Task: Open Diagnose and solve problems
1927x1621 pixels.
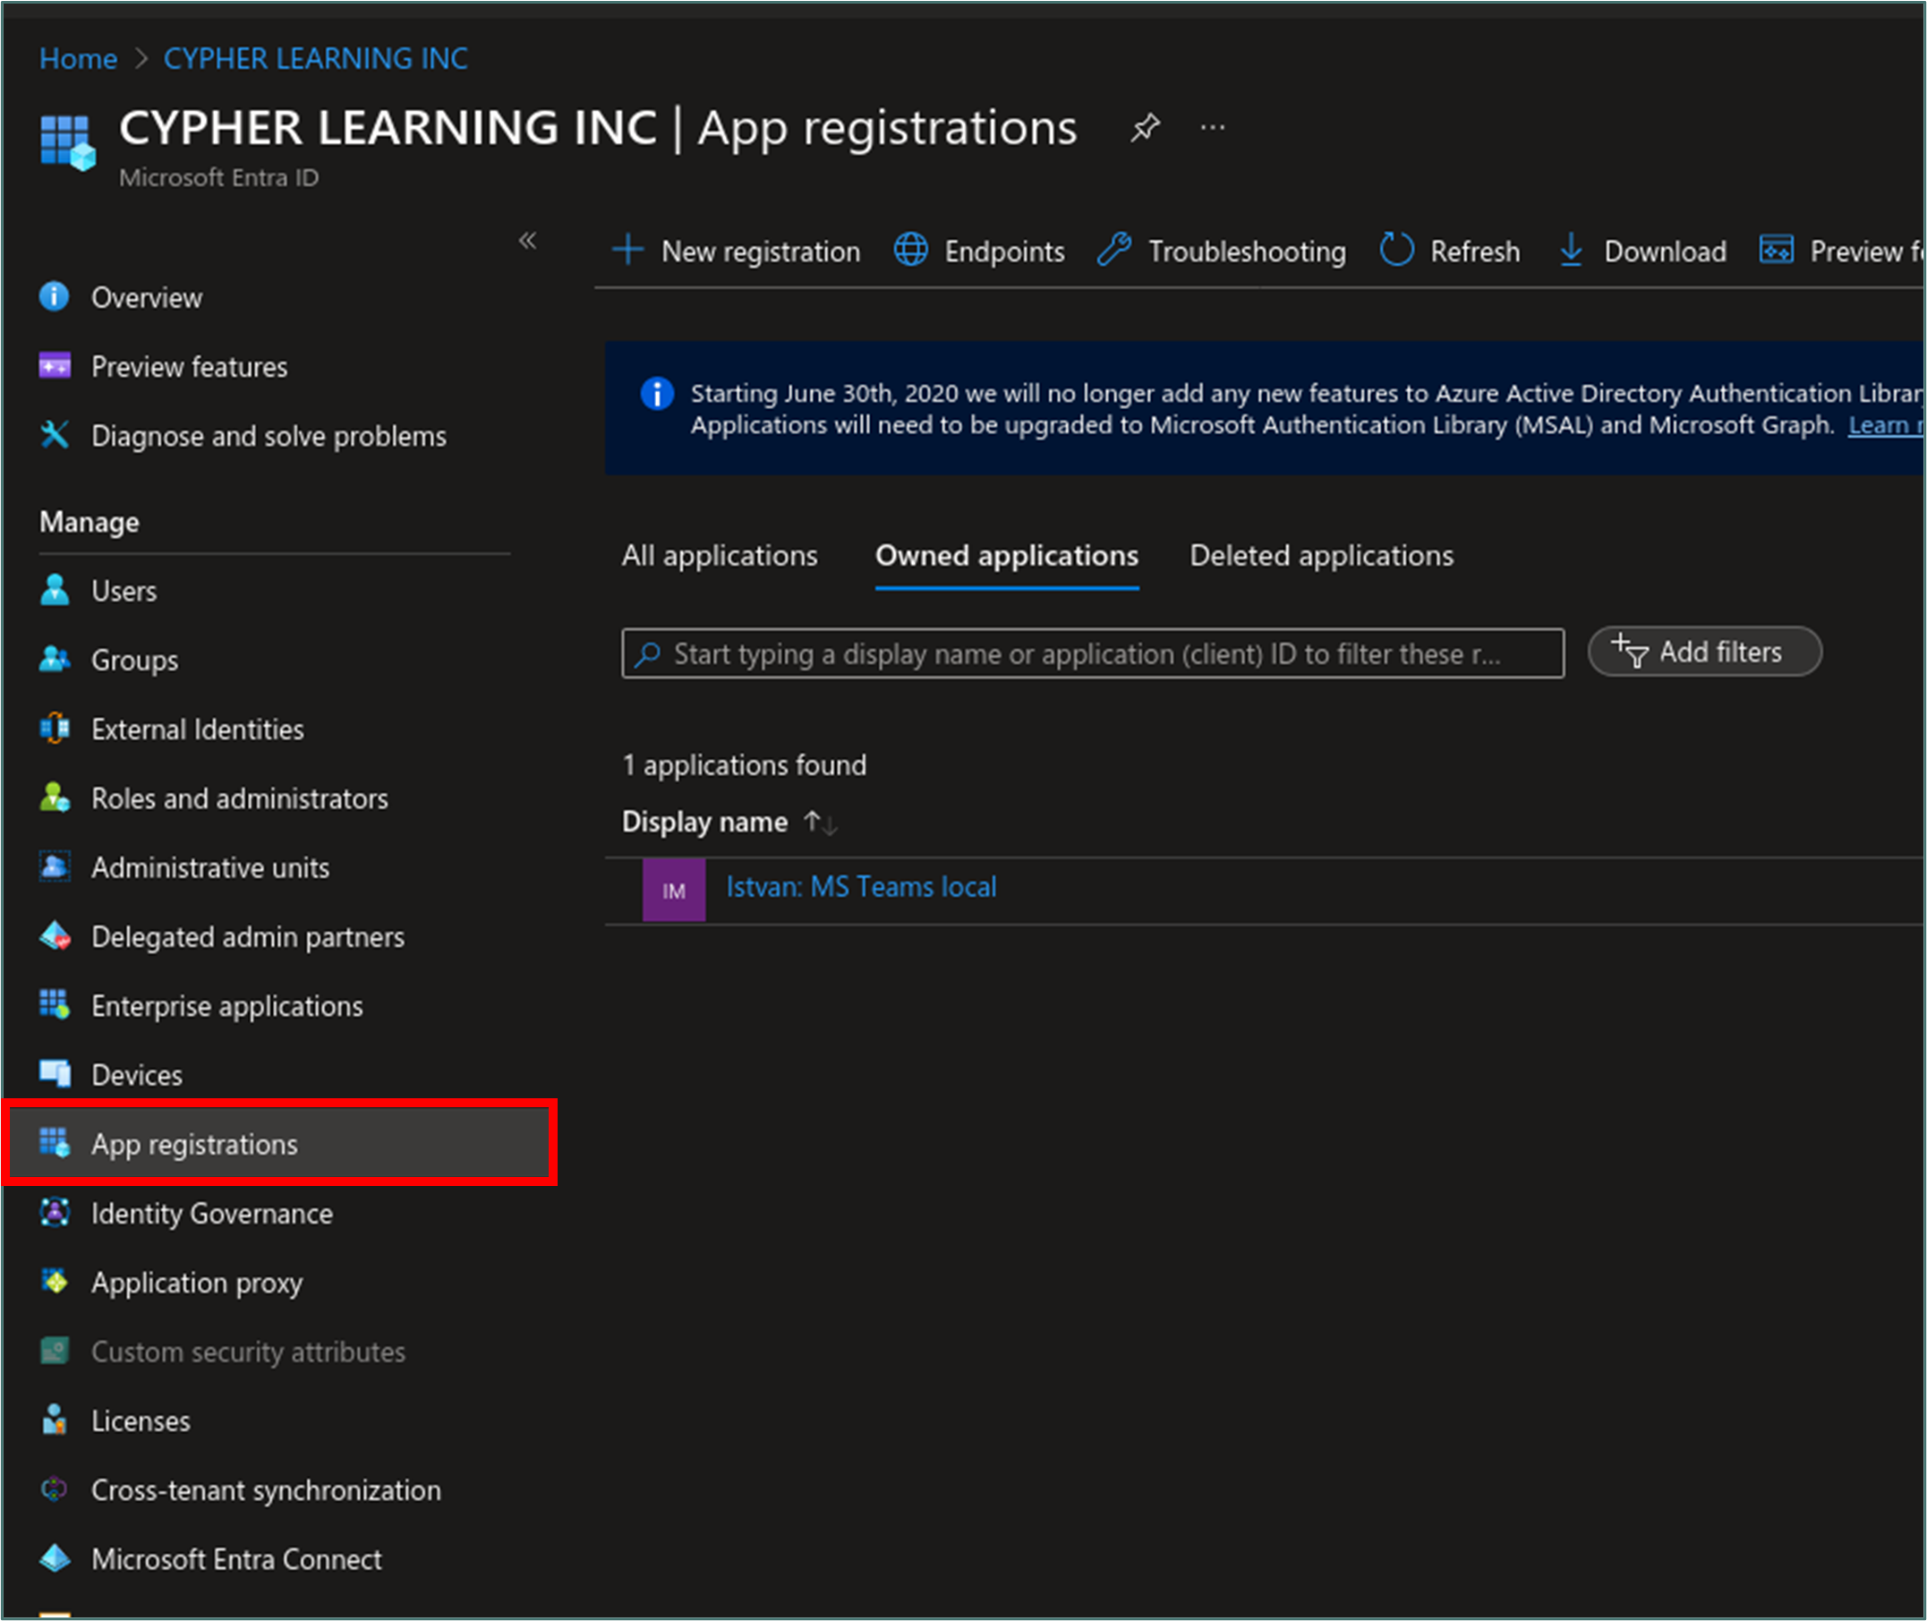Action: pyautogui.click(x=269, y=437)
